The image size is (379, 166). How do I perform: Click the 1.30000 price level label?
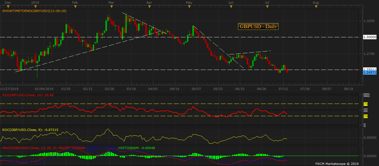pyautogui.click(x=370, y=37)
